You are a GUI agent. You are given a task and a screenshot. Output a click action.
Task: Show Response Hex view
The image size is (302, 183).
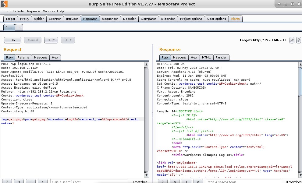(x=194, y=57)
